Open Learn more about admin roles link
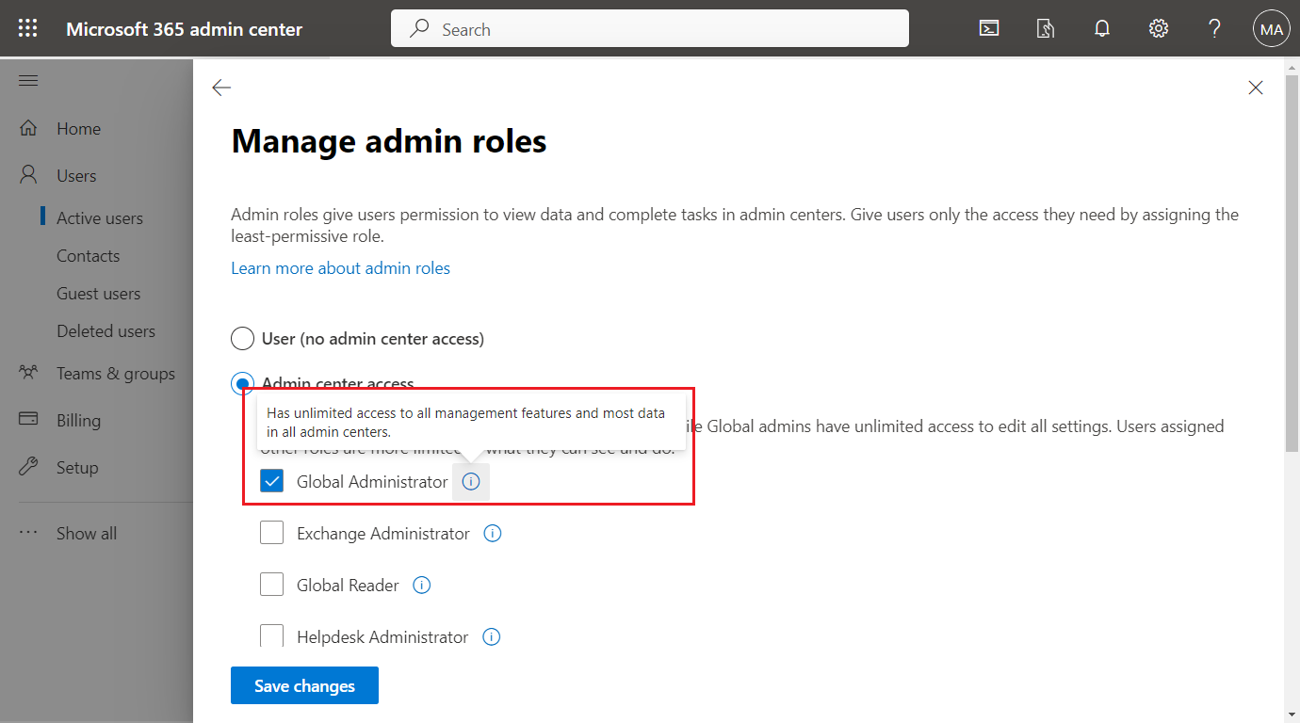The height and width of the screenshot is (723, 1300). point(340,267)
